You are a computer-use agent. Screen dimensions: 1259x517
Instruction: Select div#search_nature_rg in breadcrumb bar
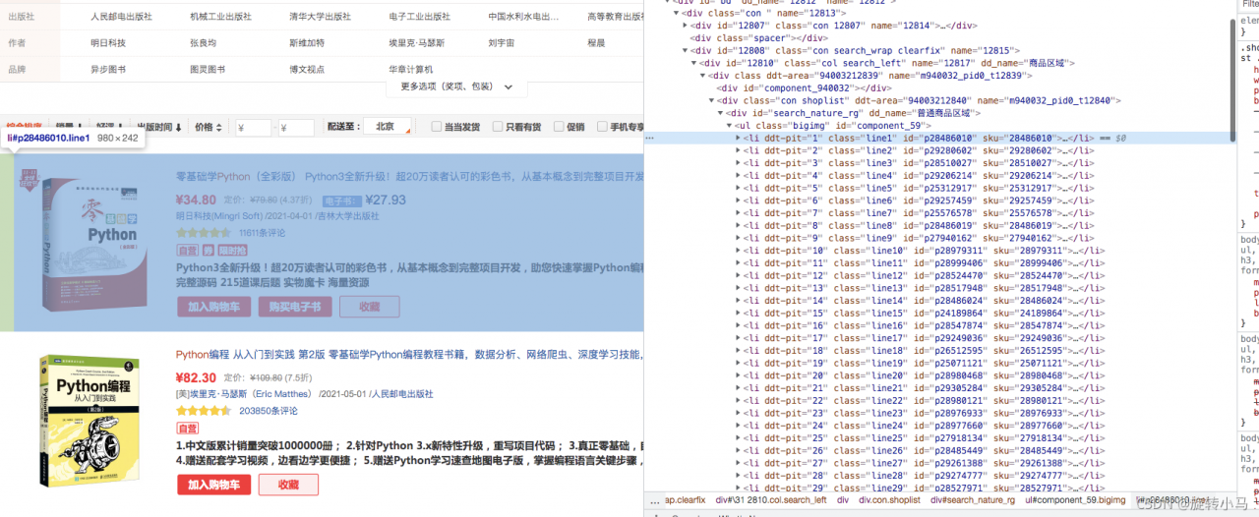tap(973, 500)
